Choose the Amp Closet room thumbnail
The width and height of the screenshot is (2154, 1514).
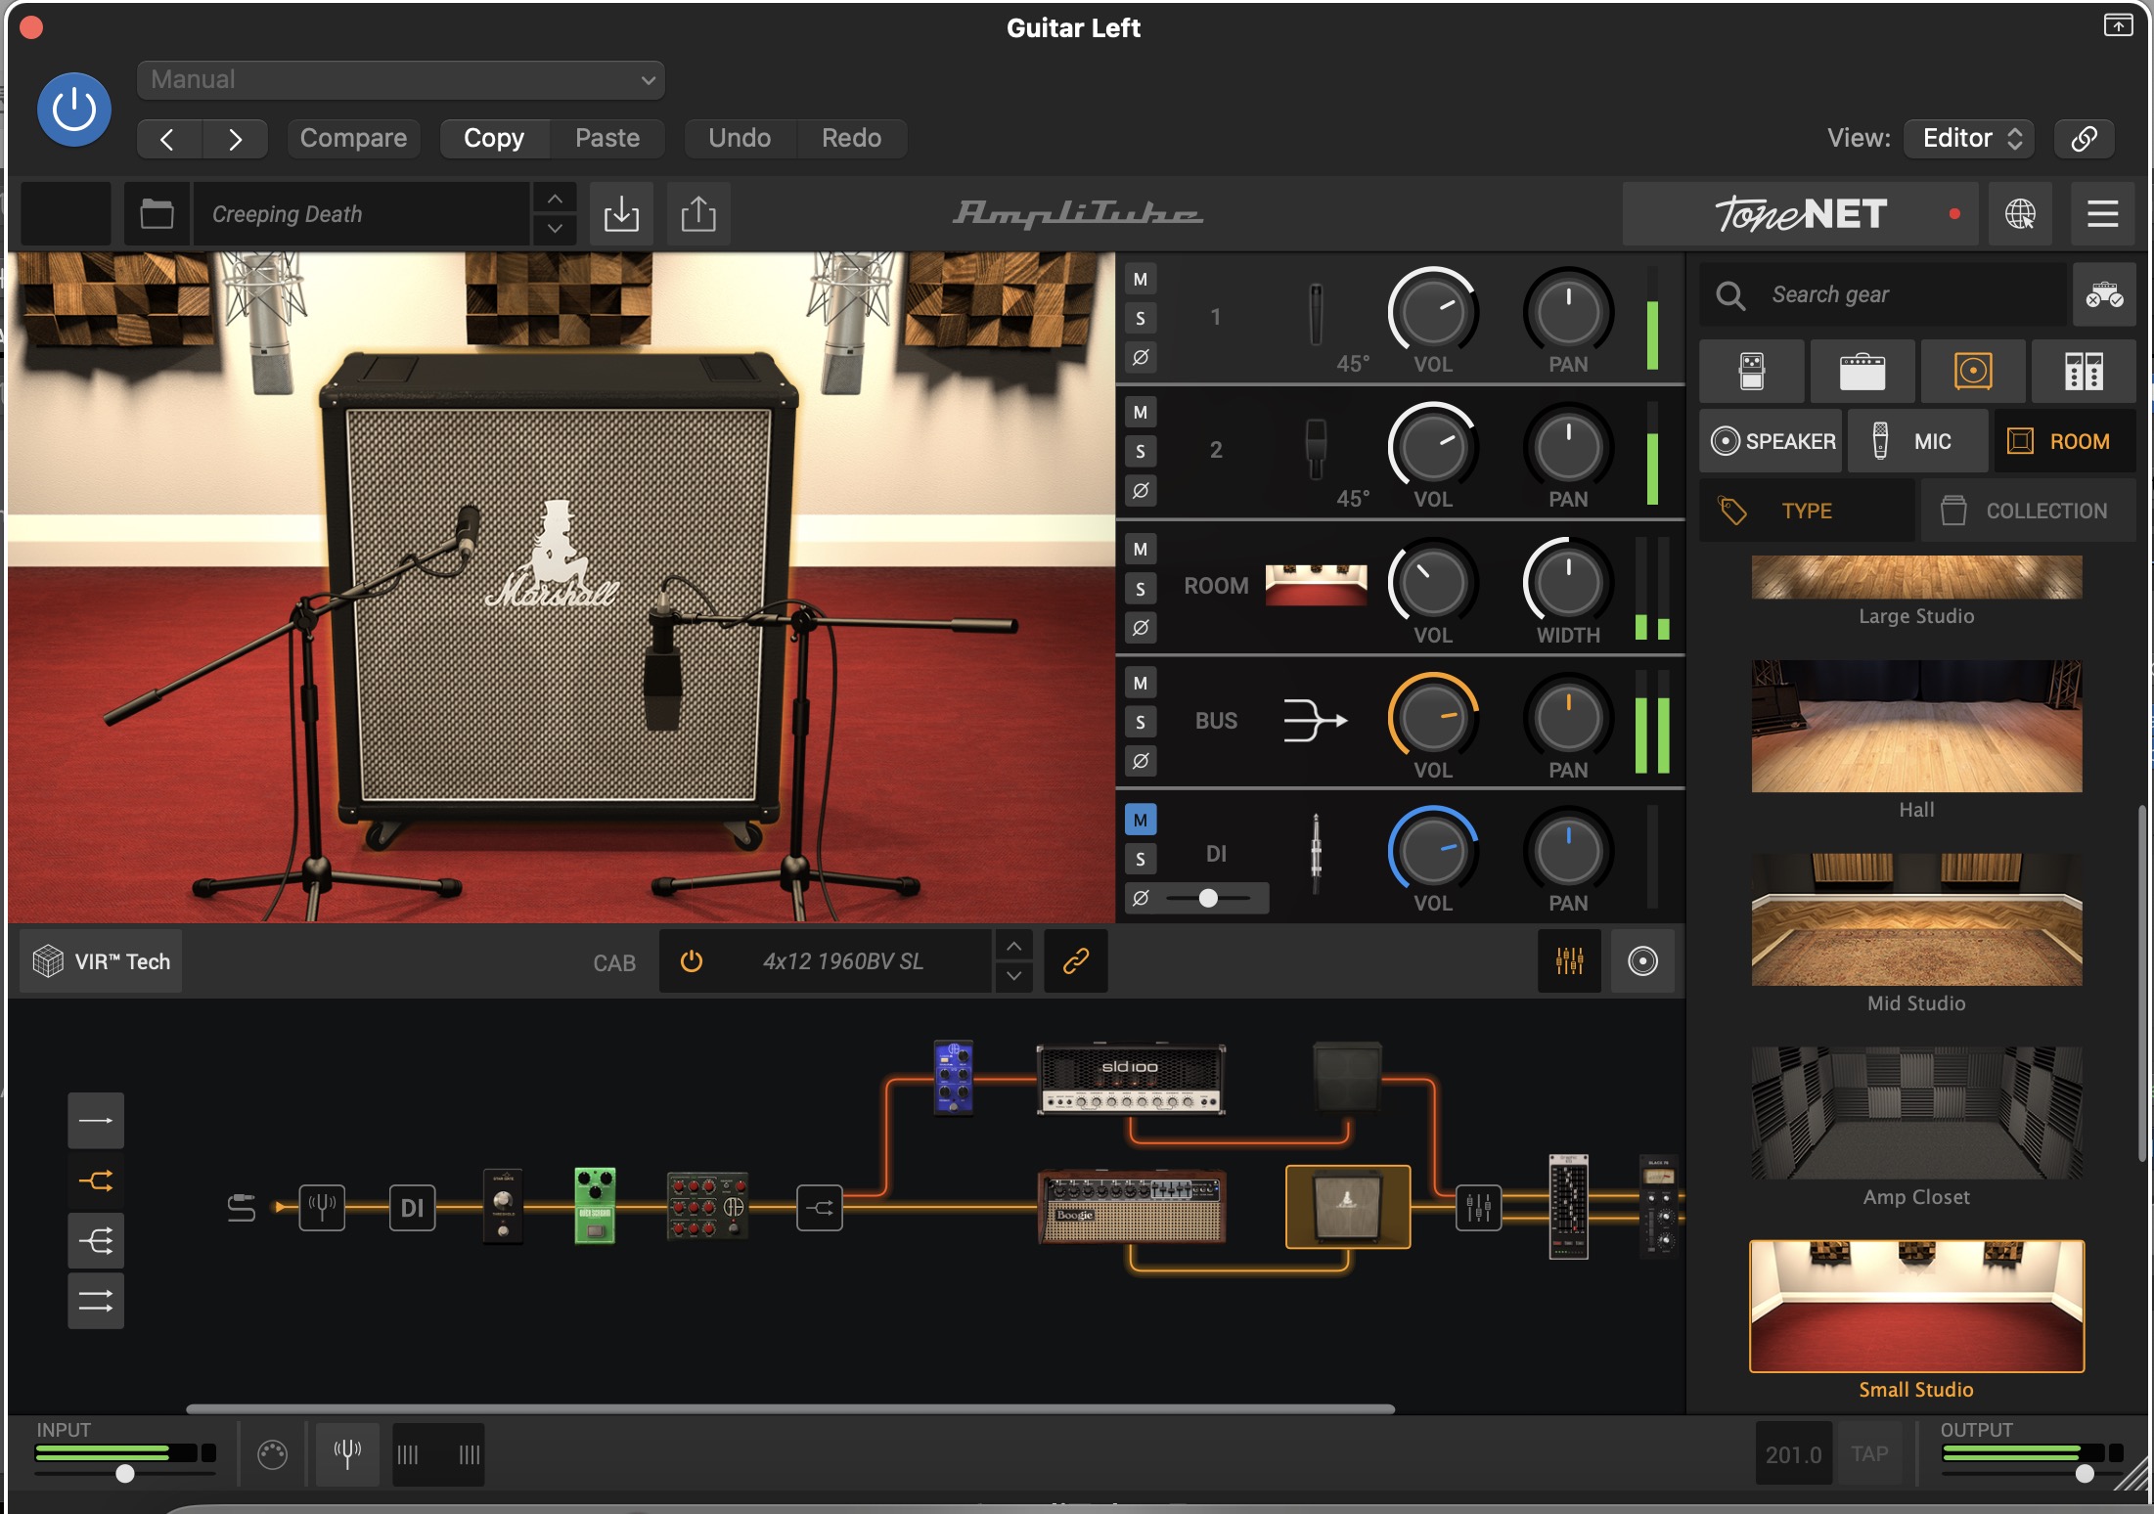[x=1916, y=1113]
